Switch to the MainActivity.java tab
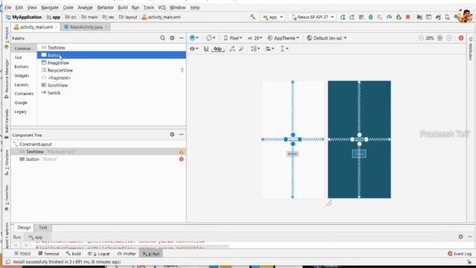Image resolution: width=476 pixels, height=268 pixels. [x=86, y=27]
